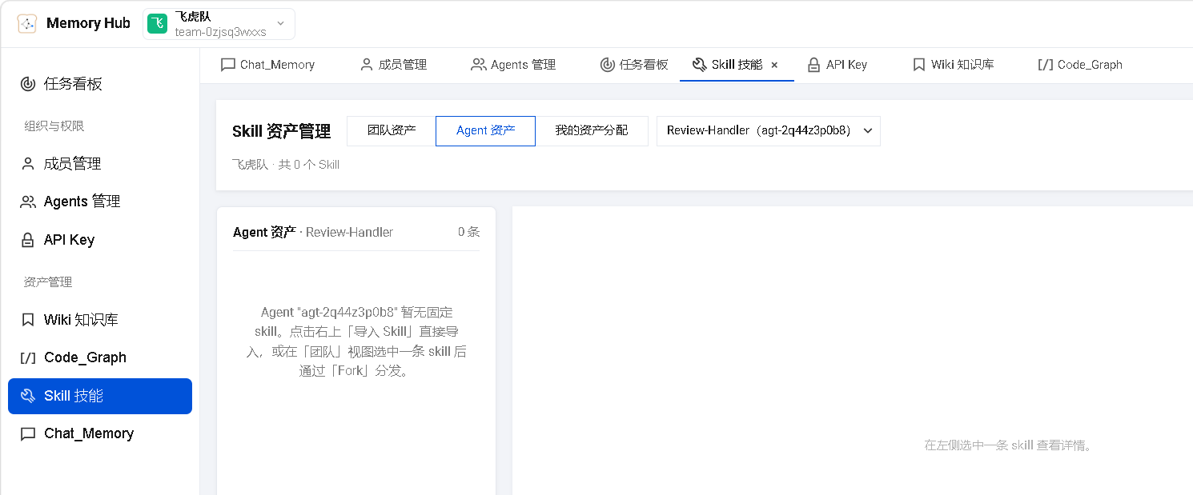Image resolution: width=1193 pixels, height=495 pixels.
Task: Click the API Key lock icon in sidebar
Action: pyautogui.click(x=28, y=240)
